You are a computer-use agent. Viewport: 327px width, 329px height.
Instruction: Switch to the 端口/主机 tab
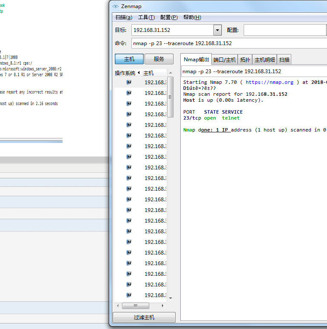coord(225,60)
